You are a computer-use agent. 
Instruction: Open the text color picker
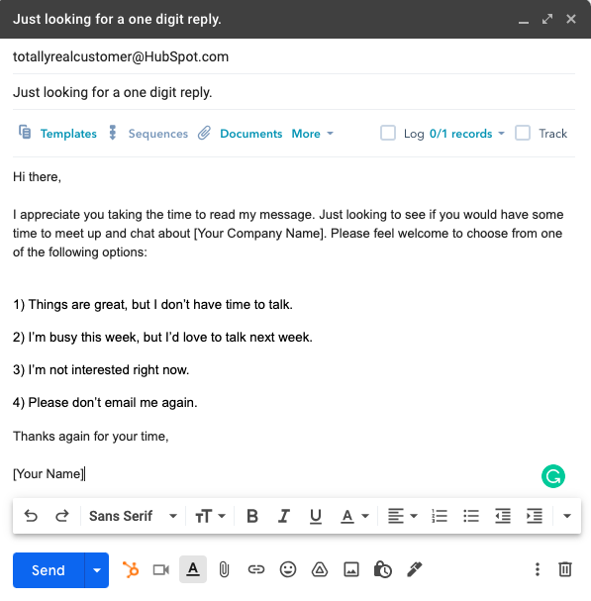354,516
